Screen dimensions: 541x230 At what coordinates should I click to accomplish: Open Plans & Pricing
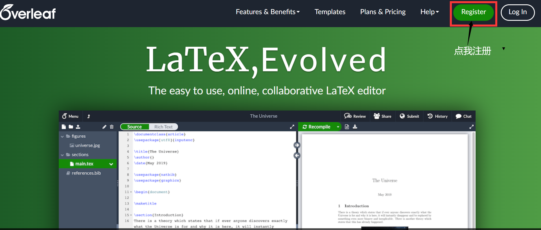tap(383, 12)
